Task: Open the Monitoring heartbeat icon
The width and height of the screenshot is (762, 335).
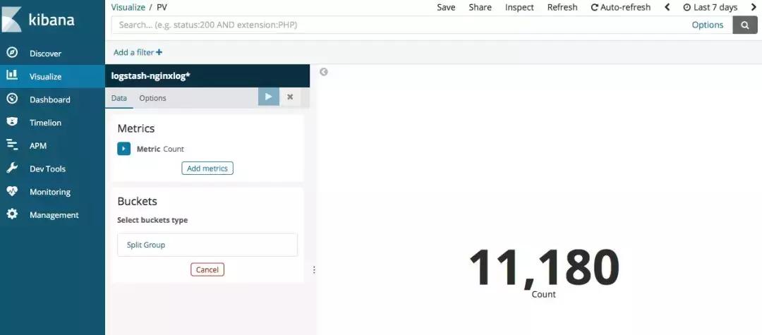Action: (12, 191)
